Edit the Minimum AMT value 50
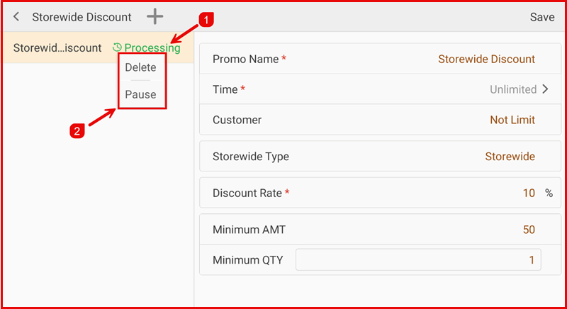The width and height of the screenshot is (567, 309). [x=528, y=230]
